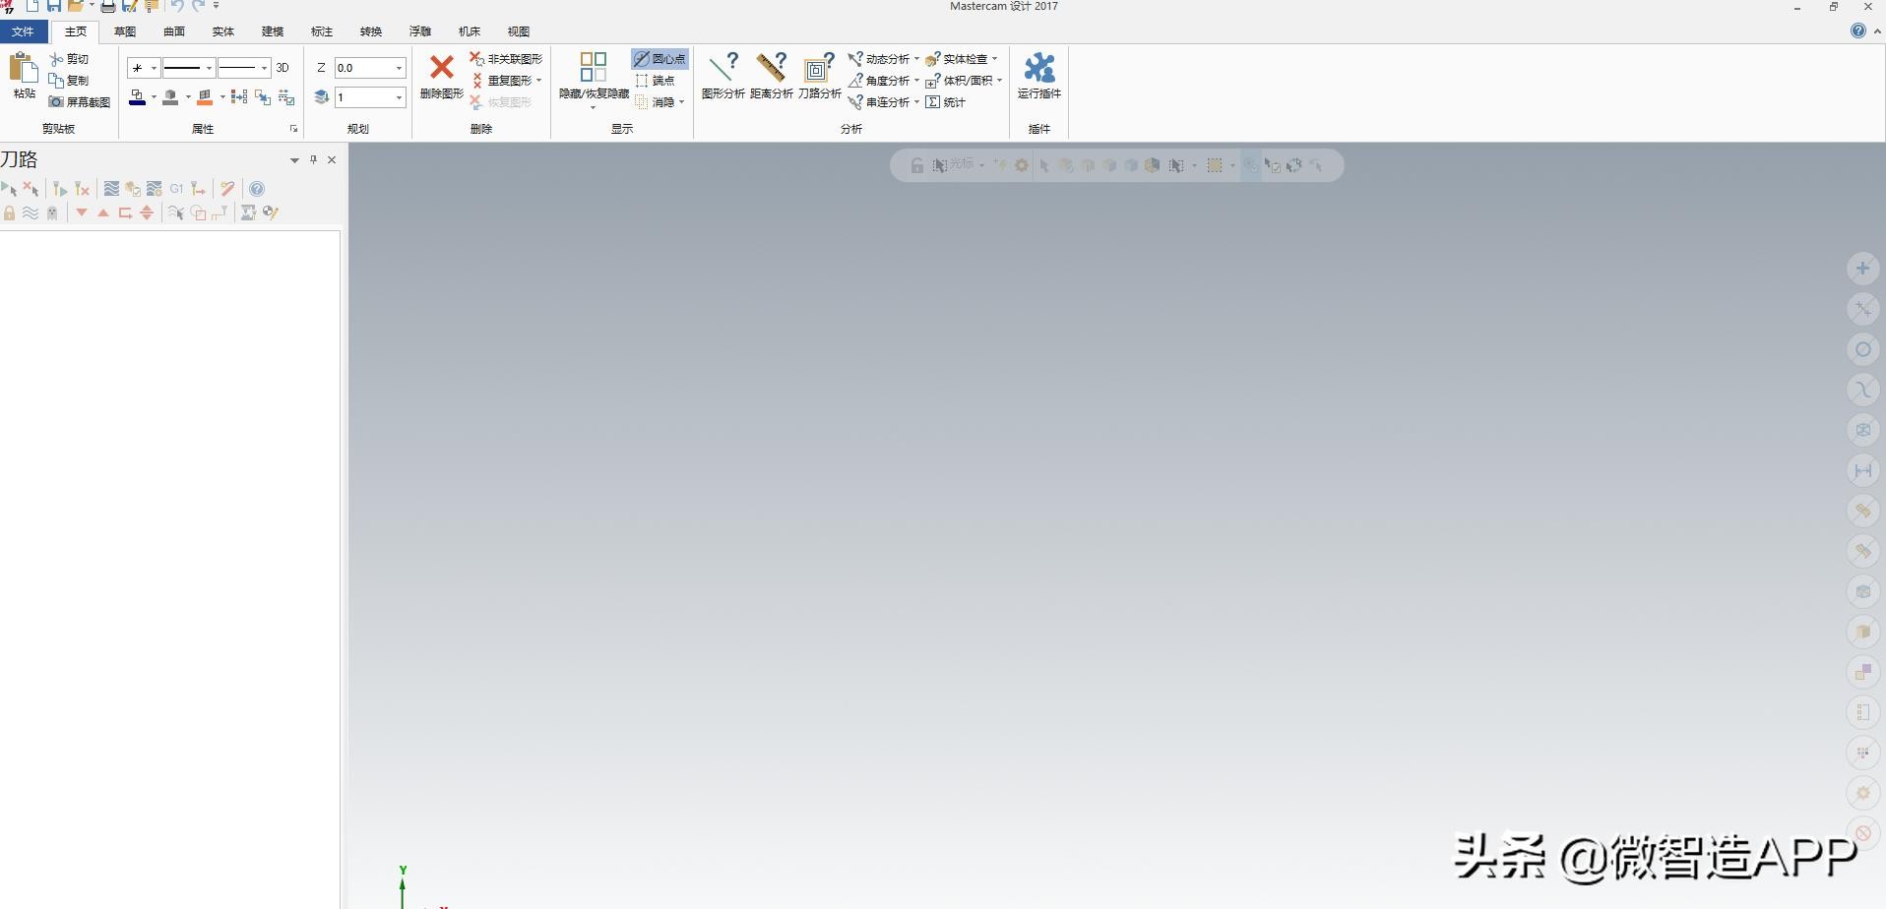Switch to the 草图 ribbon tab

(x=125, y=31)
